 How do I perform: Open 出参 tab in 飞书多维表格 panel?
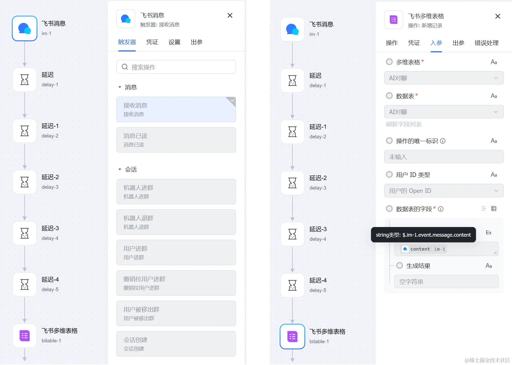[458, 43]
